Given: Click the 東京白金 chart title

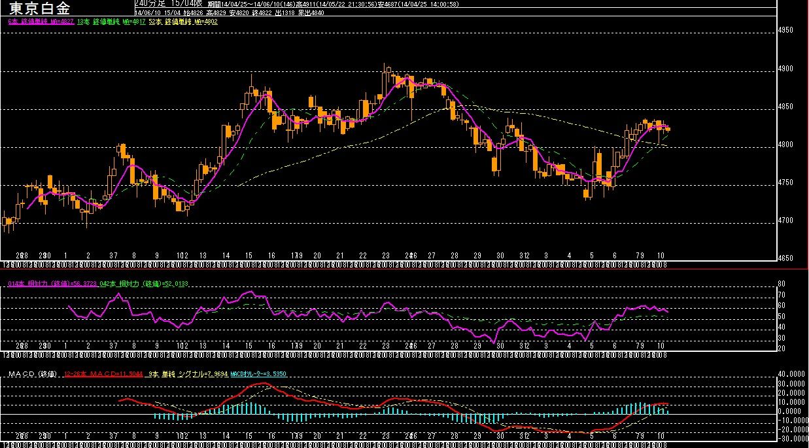Looking at the screenshot, I should pos(39,9).
